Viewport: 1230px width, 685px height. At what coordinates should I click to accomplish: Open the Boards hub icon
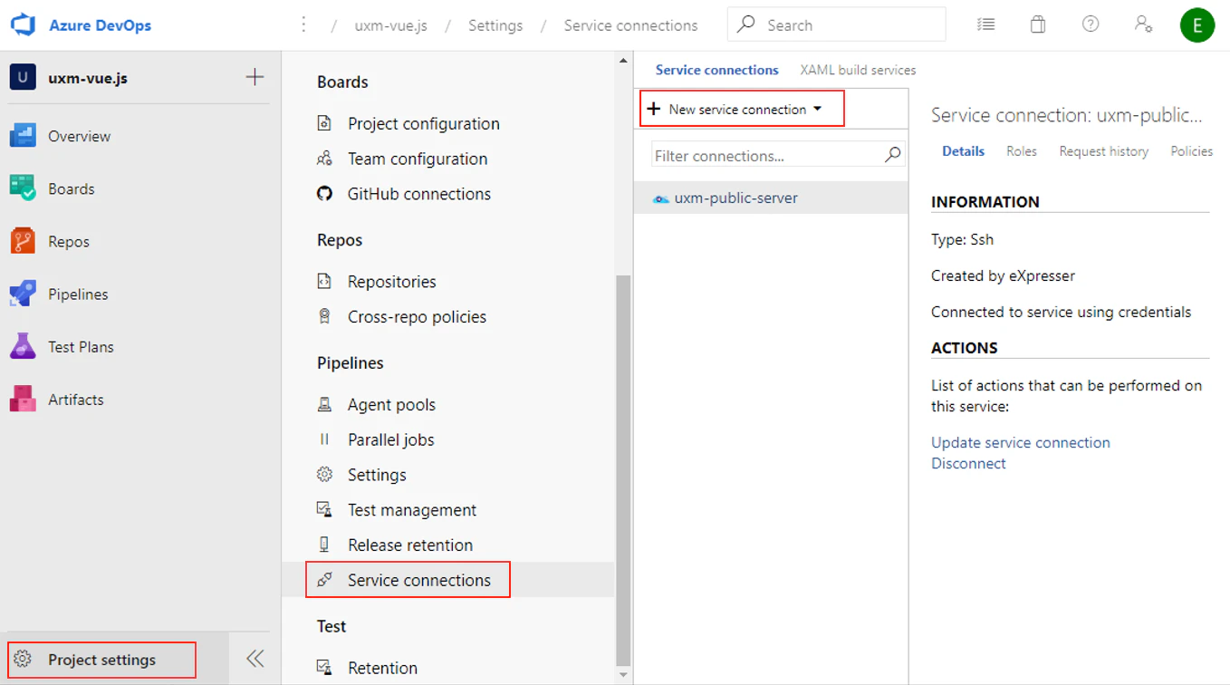tap(23, 188)
